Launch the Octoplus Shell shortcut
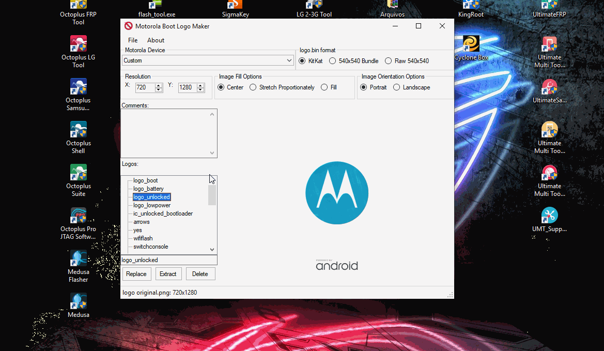Image resolution: width=604 pixels, height=351 pixels. [78, 138]
